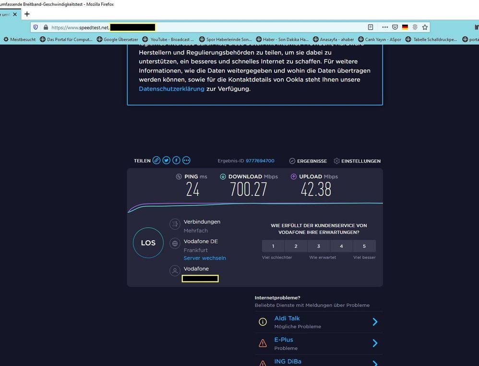Rate Vodafone customer service 4
479x366 pixels.
point(341,246)
